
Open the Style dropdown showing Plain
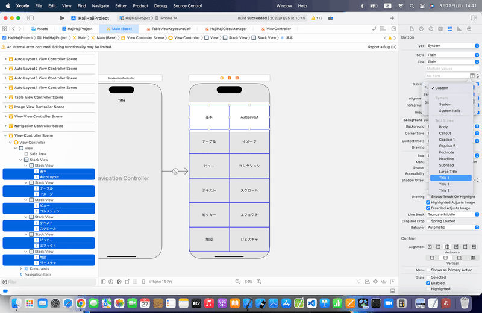[x=452, y=55]
